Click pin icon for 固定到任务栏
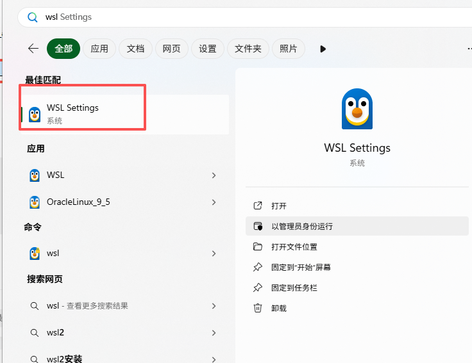Viewport: 472px width, 363px height. (258, 287)
